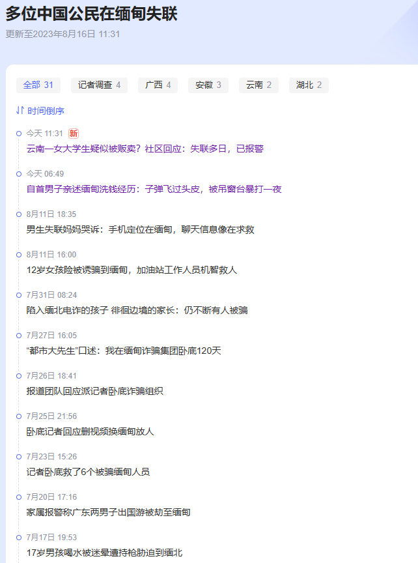The height and width of the screenshot is (563, 418).
Task: Click the page title 多位中国公民在缅甸失联
Action: pyautogui.click(x=92, y=14)
